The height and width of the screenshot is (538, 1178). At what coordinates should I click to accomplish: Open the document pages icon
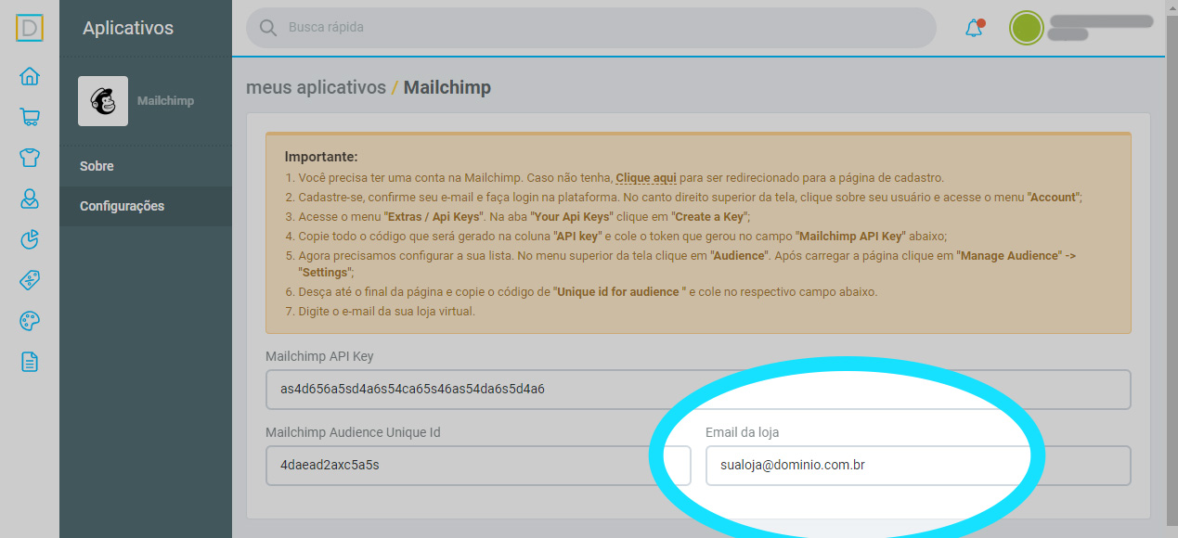[30, 362]
